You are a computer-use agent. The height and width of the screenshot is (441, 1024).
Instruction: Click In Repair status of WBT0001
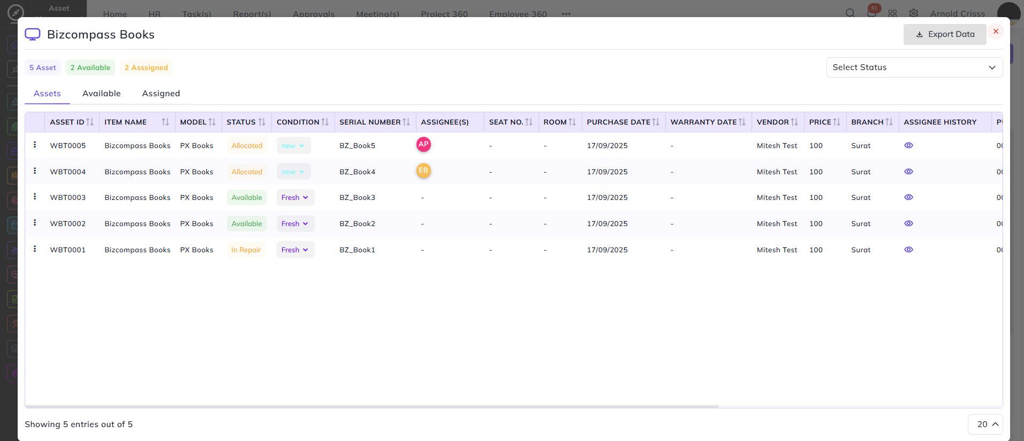246,250
